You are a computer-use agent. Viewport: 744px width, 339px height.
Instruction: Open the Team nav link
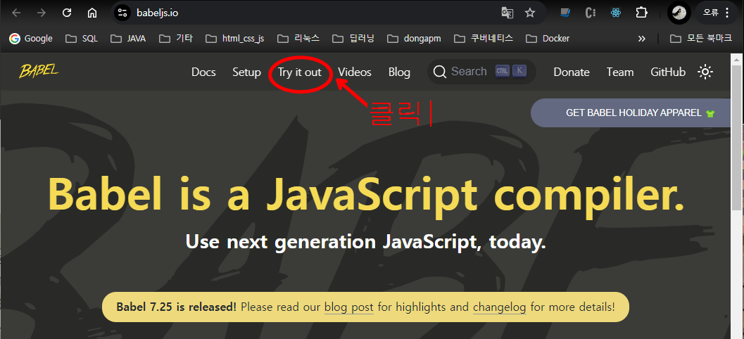point(619,72)
